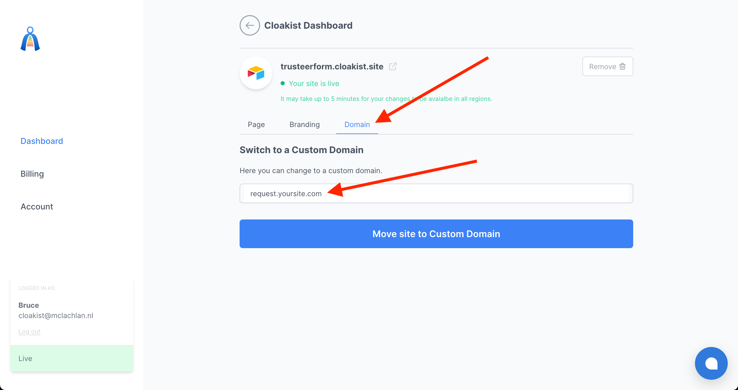Screen dimensions: 738x390
Task: Click the back arrow circle icon
Action: 250,26
